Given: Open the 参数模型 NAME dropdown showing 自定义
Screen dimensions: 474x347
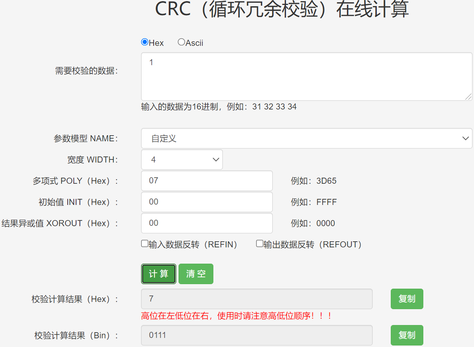Looking at the screenshot, I should tap(306, 138).
